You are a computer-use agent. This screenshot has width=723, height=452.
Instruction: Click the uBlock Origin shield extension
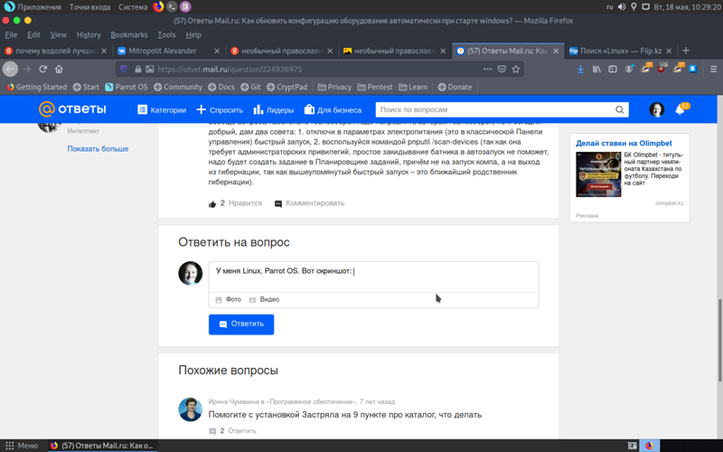(x=662, y=69)
